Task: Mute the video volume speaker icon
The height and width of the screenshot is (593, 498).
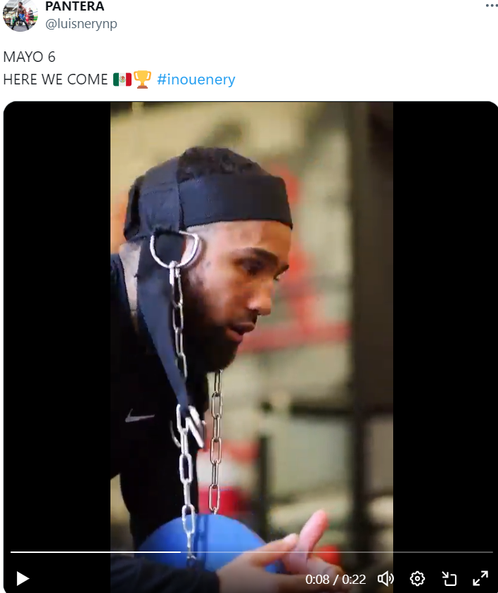Action: (385, 579)
